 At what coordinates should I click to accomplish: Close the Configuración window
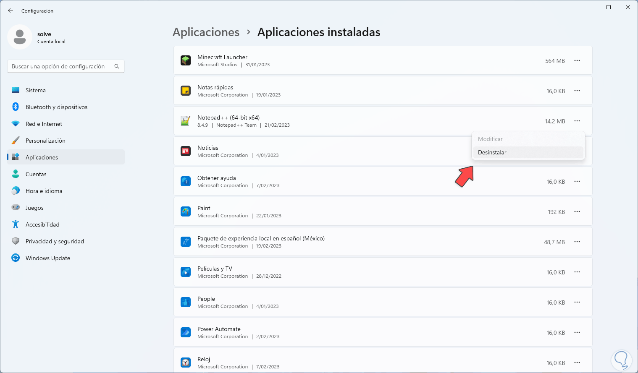pyautogui.click(x=628, y=7)
